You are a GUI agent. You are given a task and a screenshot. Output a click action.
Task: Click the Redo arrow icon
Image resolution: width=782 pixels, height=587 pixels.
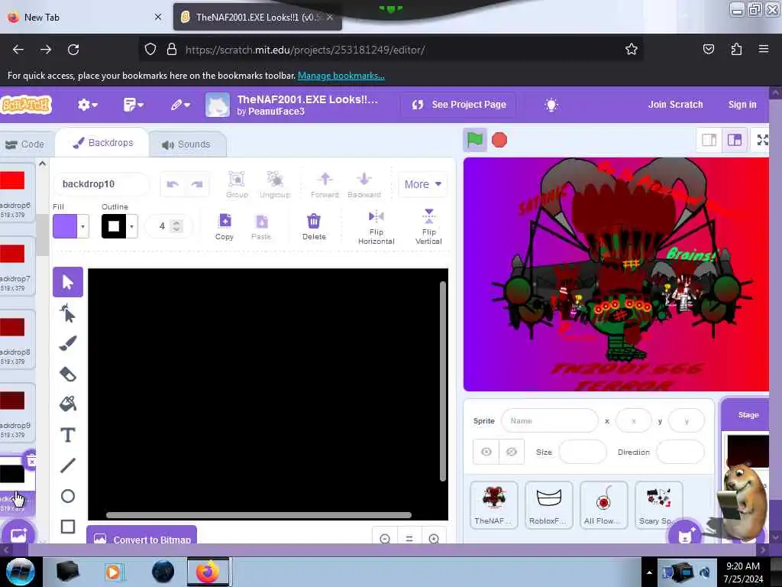(x=197, y=184)
